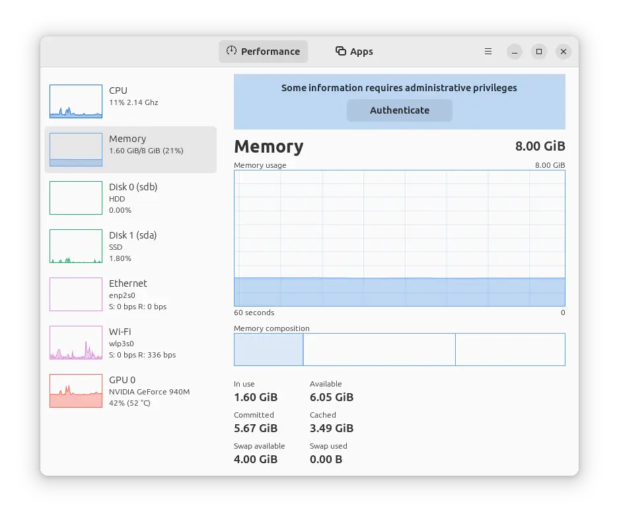This screenshot has width=619, height=520.
Task: Click the rightmost memory composition segment
Action: point(510,350)
